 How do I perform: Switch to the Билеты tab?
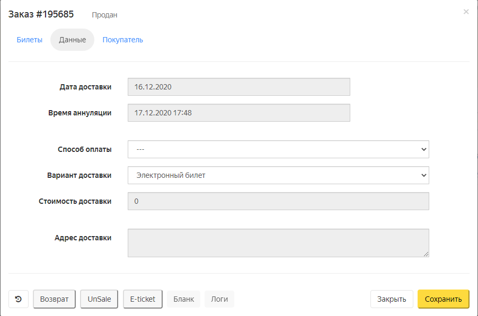click(30, 40)
